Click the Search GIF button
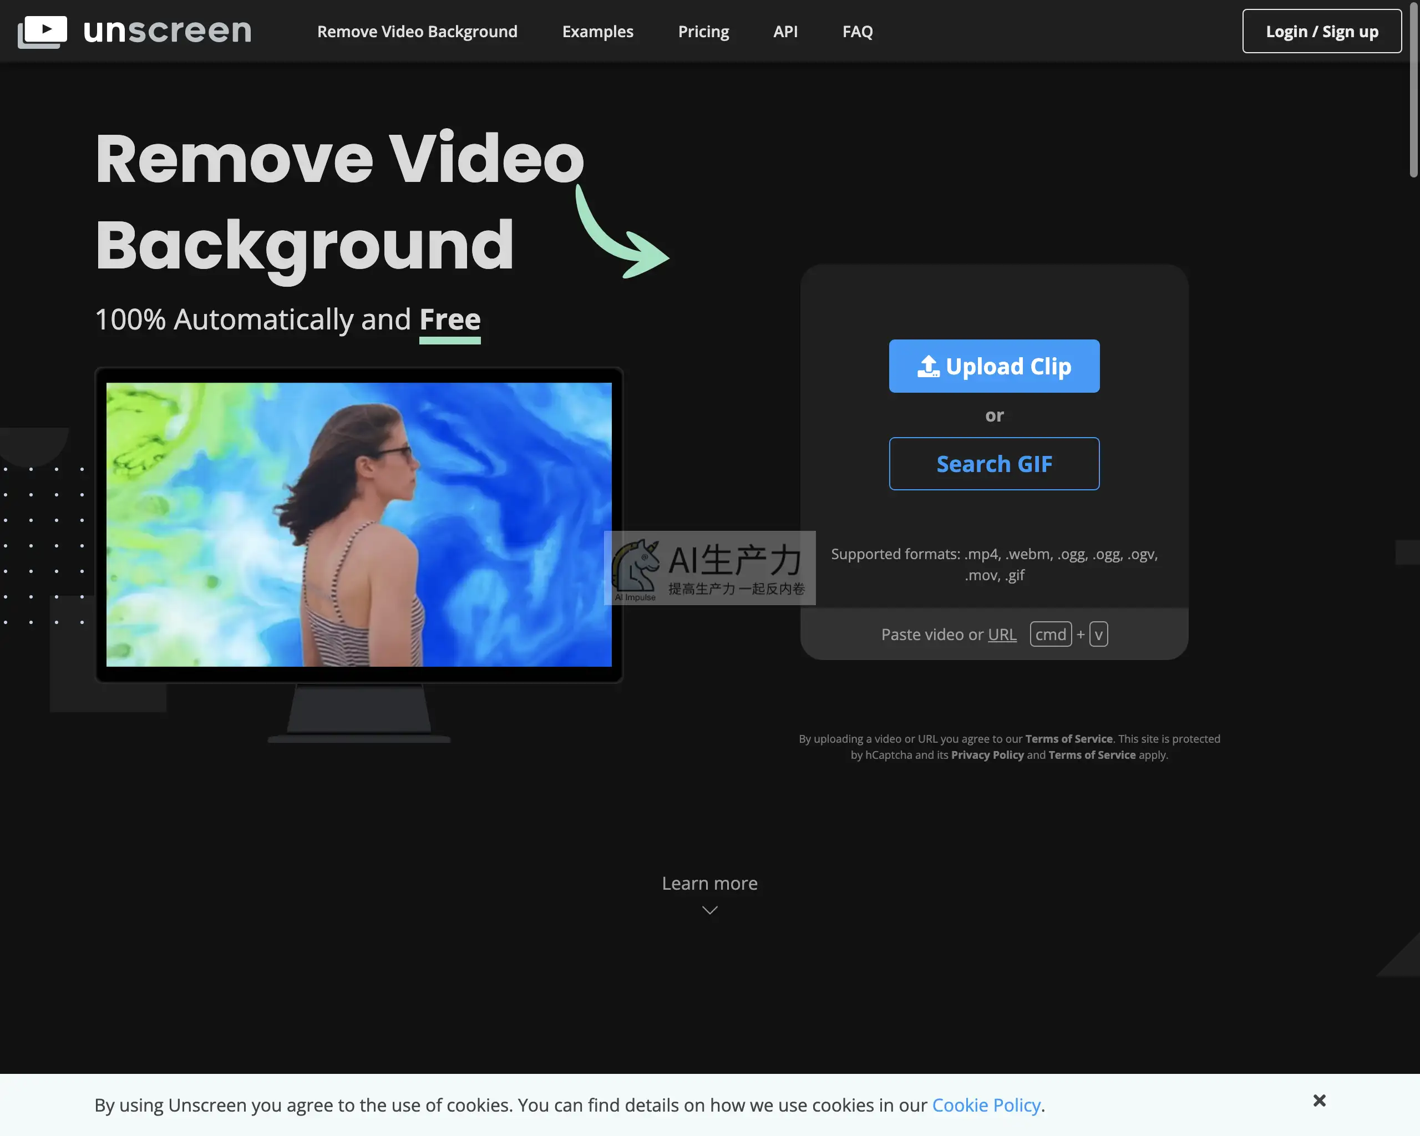Image resolution: width=1420 pixels, height=1136 pixels. pos(994,464)
